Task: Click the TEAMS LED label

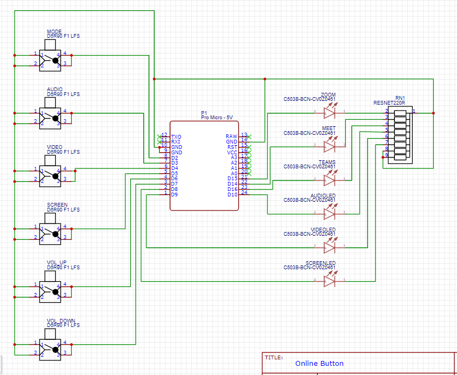Action: coord(328,162)
